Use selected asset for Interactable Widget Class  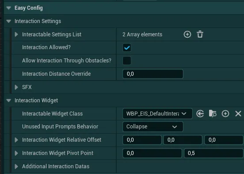200,113
